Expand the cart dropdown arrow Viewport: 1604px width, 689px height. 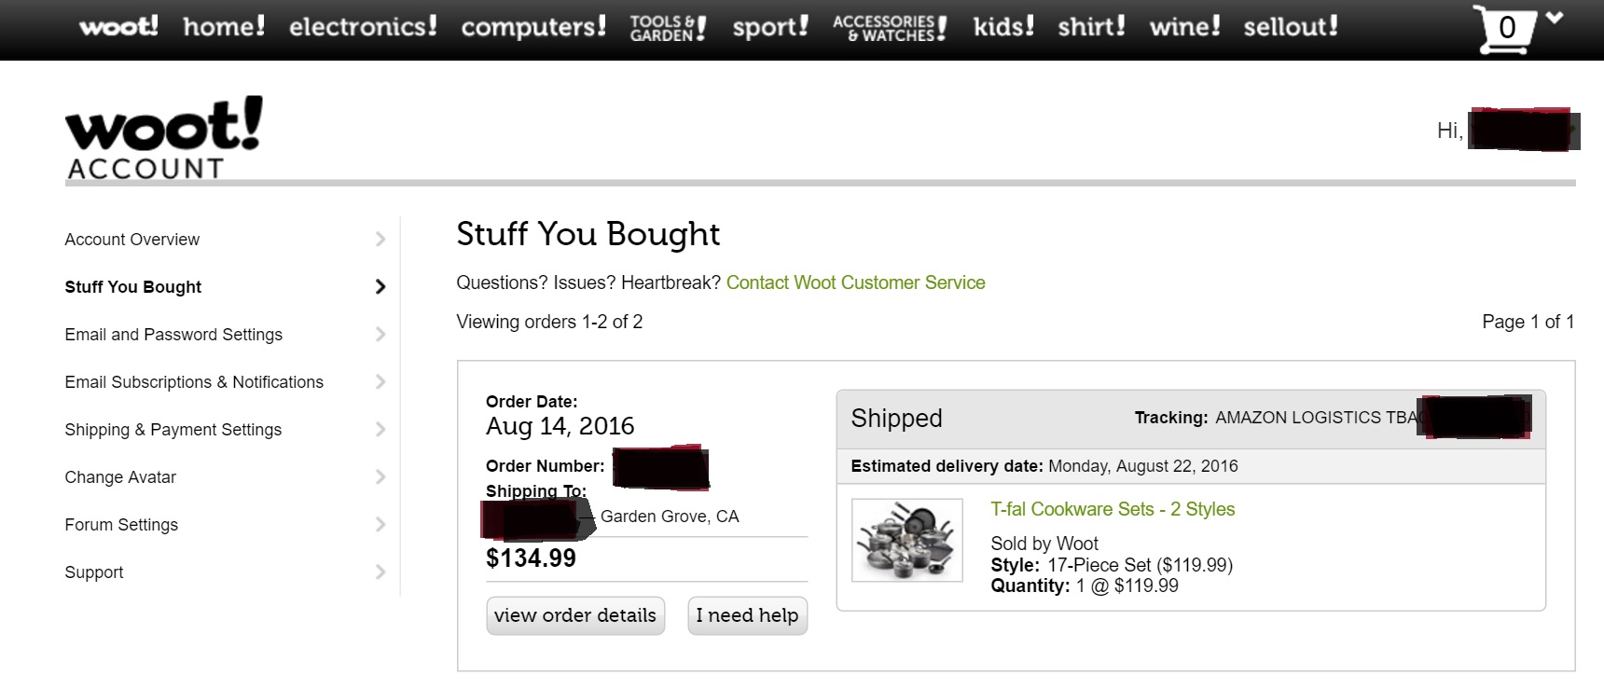pyautogui.click(x=1555, y=18)
